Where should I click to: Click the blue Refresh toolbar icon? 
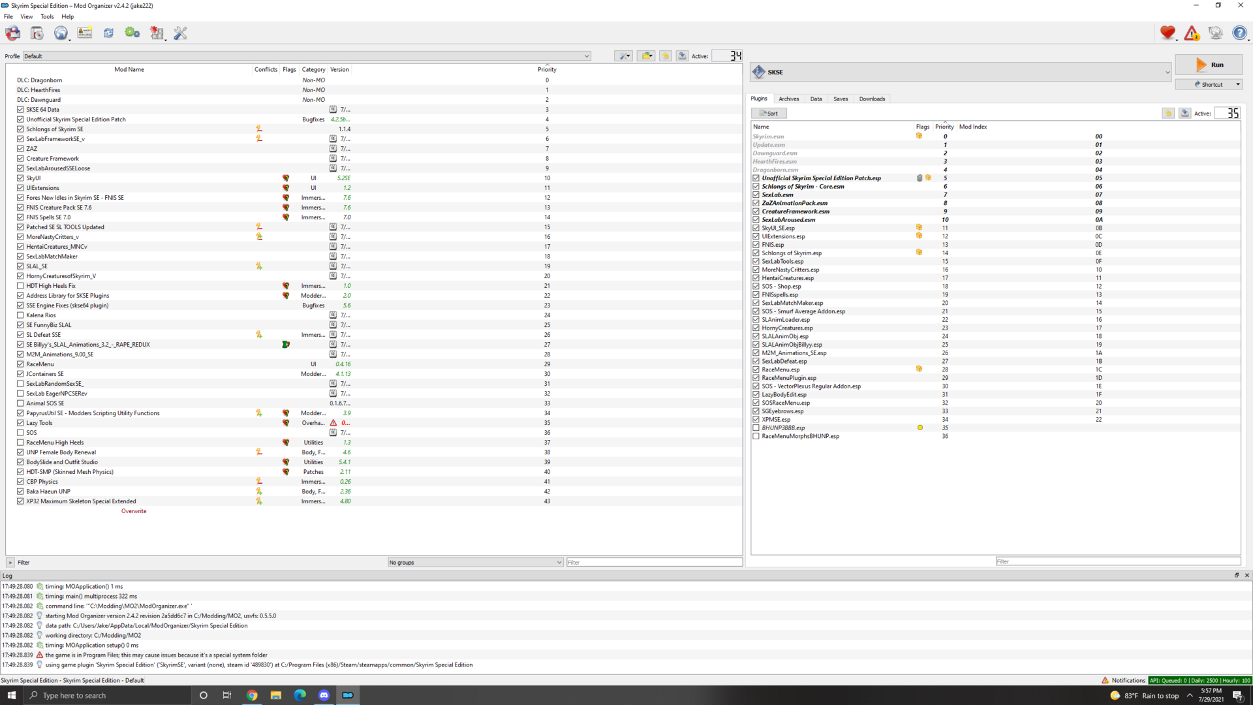(x=108, y=33)
